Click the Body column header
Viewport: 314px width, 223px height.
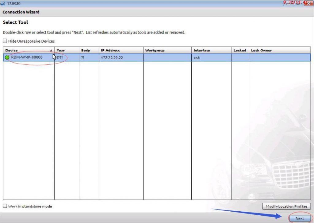[x=89, y=50]
